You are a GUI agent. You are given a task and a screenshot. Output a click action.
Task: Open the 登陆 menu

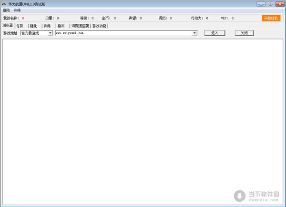tap(6, 10)
